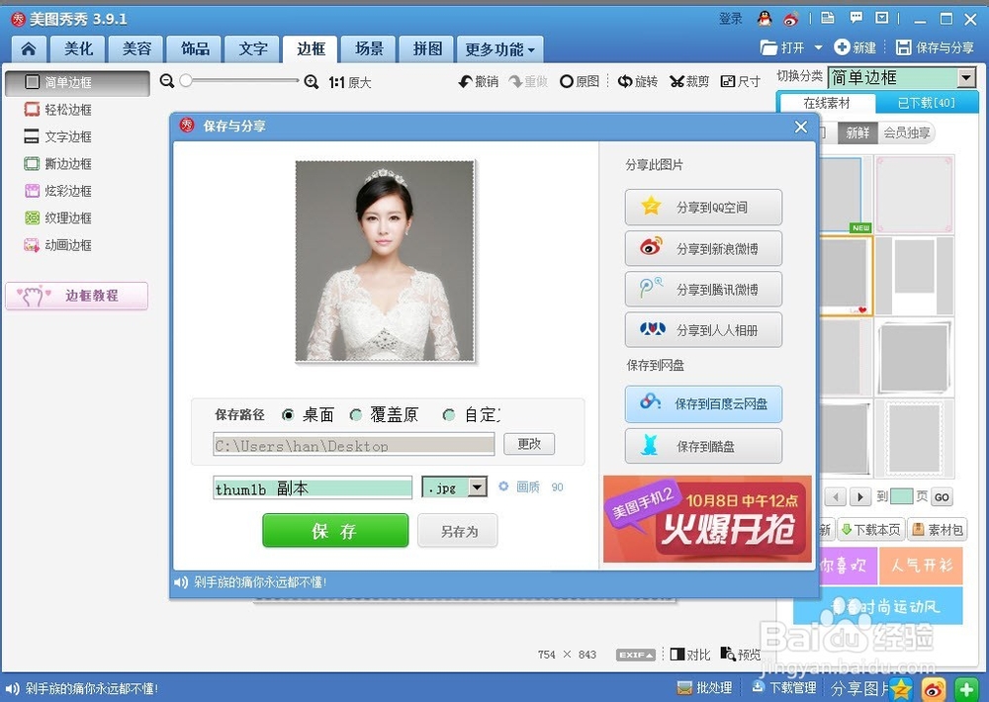This screenshot has height=702, width=989.
Task: Click 保存到酷盘 button
Action: [703, 446]
